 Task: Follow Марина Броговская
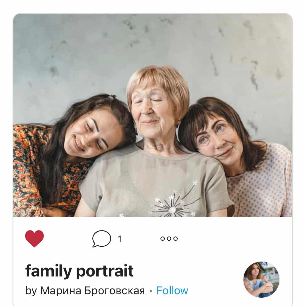(172, 291)
